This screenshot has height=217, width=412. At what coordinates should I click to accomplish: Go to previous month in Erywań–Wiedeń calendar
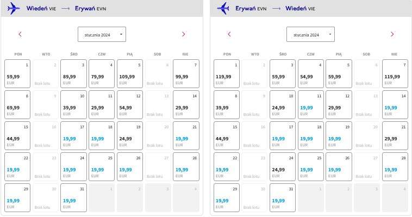pyautogui.click(x=229, y=34)
